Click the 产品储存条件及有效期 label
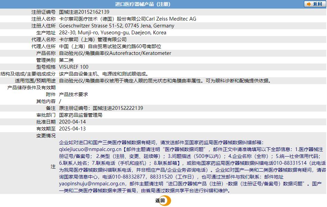Image resolution: width=327 pixels, height=207 pixels. tap(31, 88)
